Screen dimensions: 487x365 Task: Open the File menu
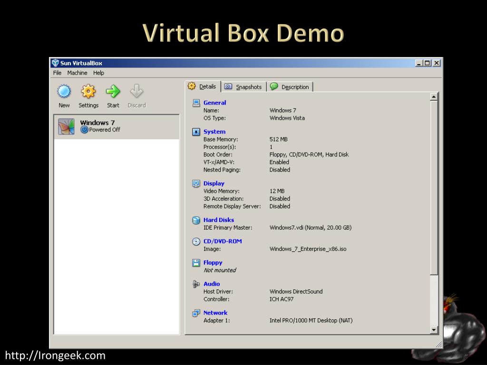point(57,73)
